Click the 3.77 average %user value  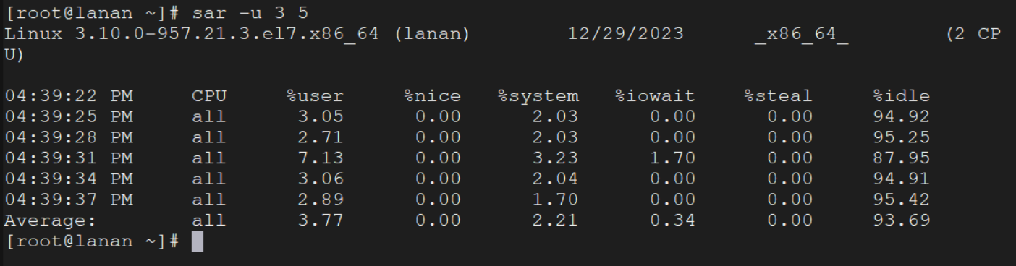[321, 220]
